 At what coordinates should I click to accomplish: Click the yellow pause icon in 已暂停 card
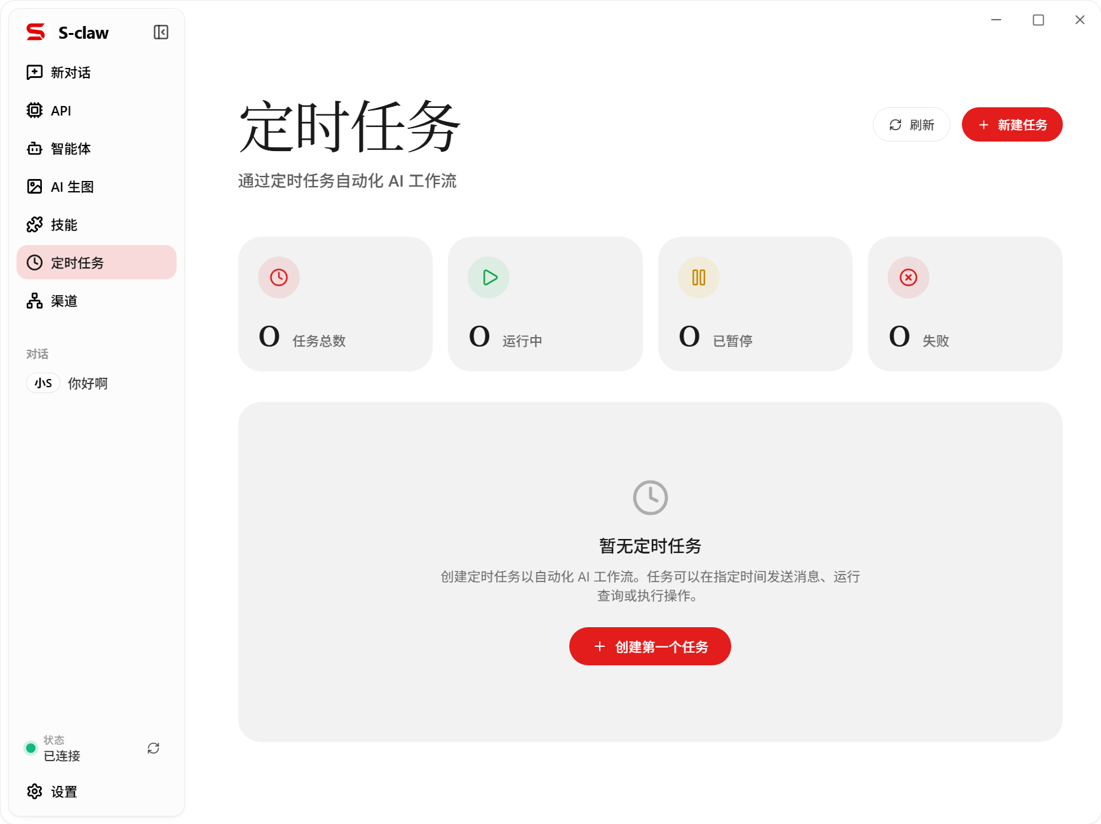coord(699,277)
